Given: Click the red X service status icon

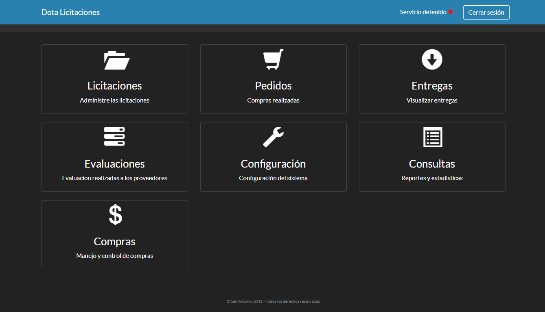Looking at the screenshot, I should [x=451, y=12].
